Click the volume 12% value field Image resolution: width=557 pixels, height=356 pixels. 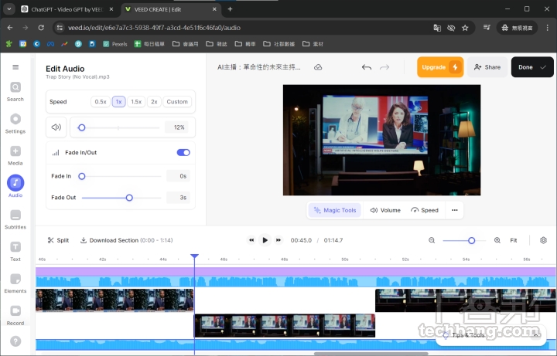point(177,127)
